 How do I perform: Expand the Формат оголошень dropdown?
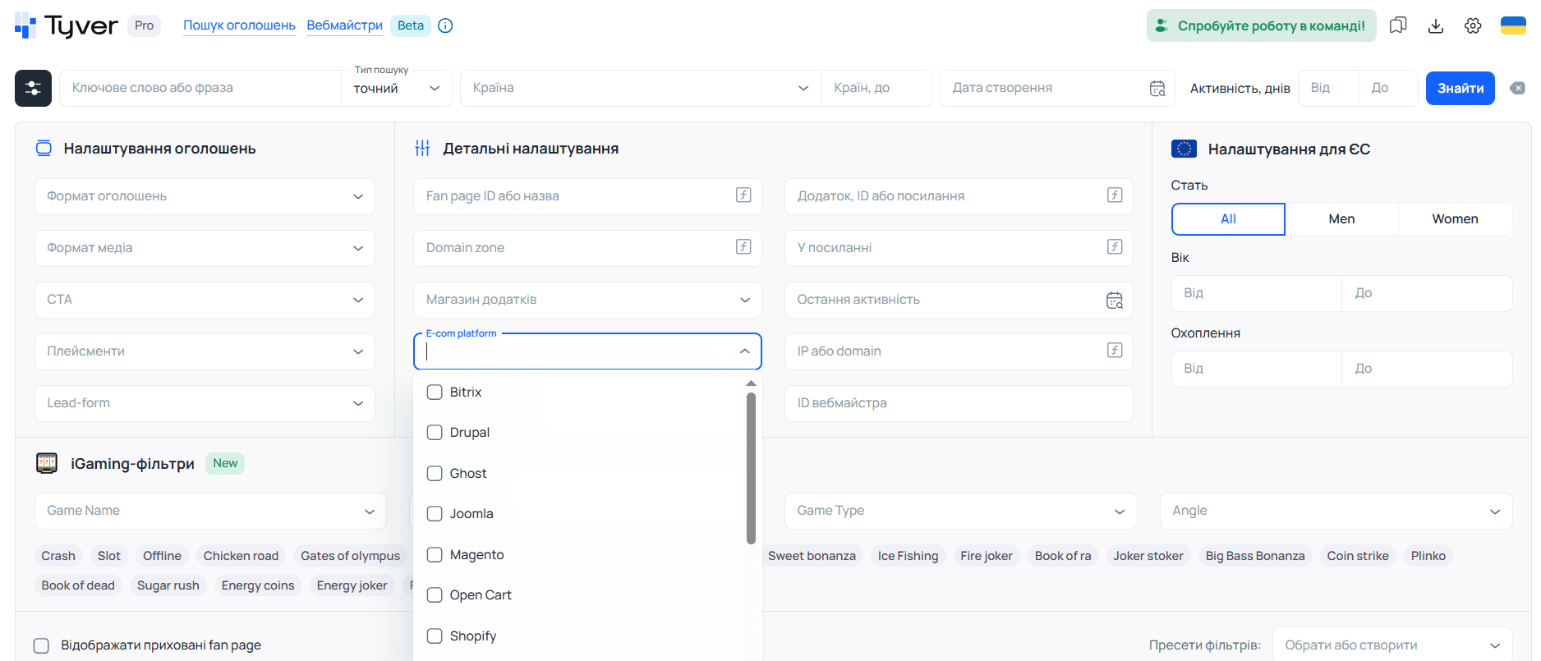coord(205,196)
